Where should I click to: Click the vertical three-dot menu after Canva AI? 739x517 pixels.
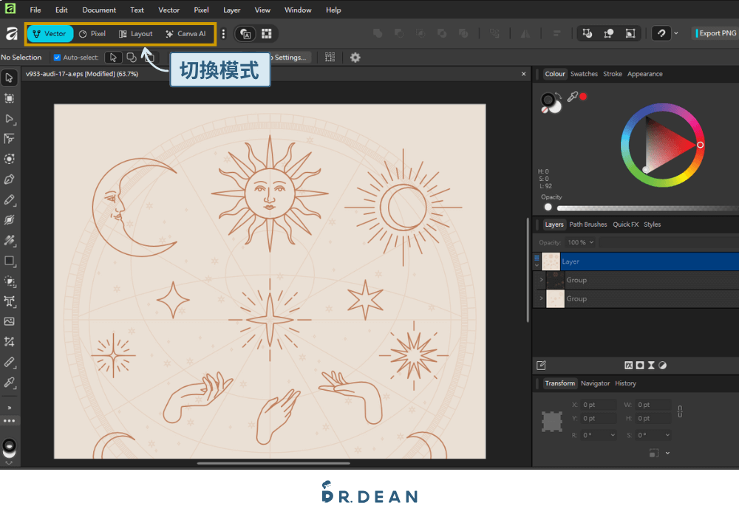click(223, 33)
